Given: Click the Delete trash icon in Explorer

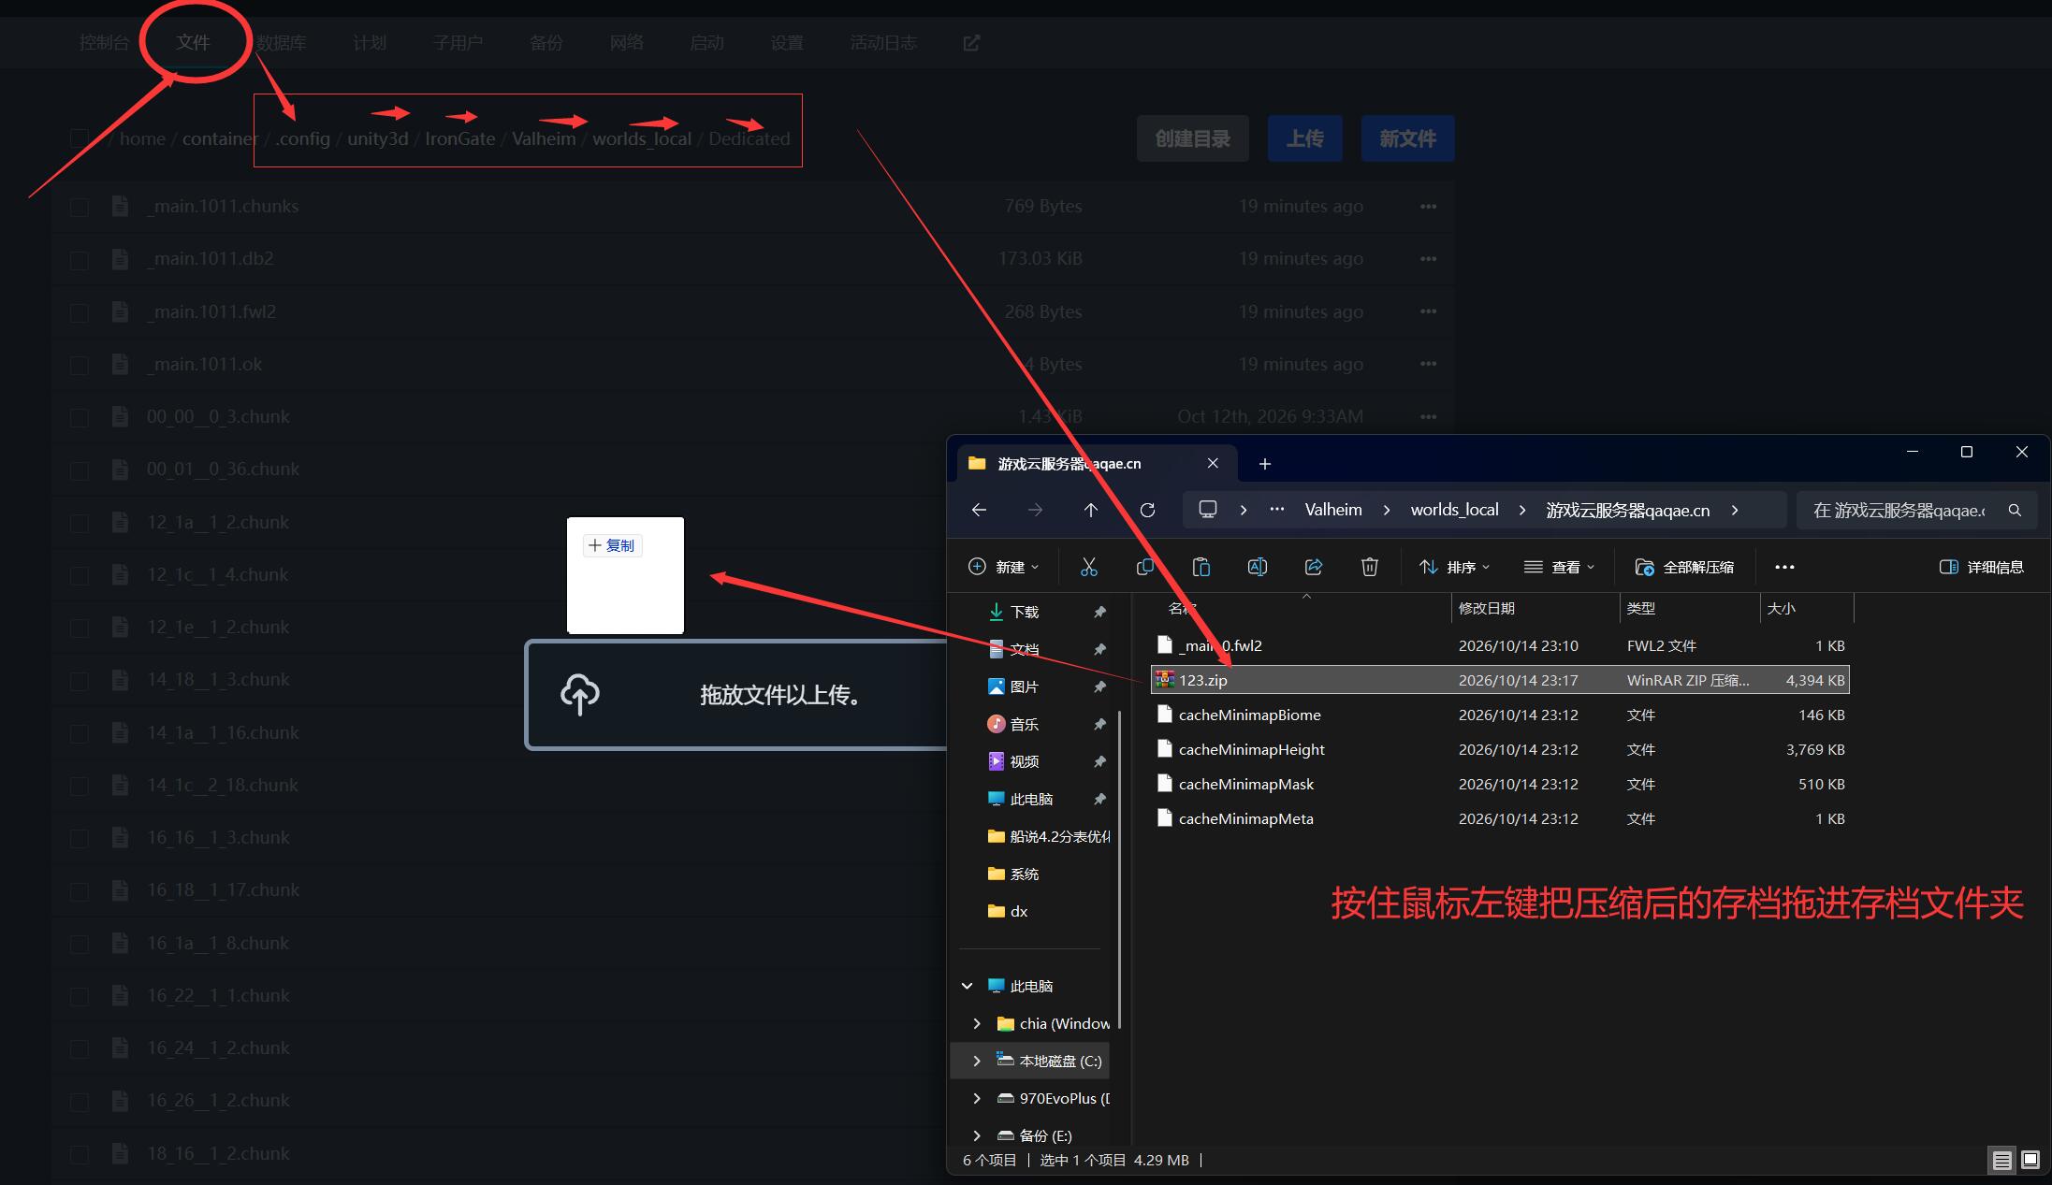Looking at the screenshot, I should (1370, 567).
